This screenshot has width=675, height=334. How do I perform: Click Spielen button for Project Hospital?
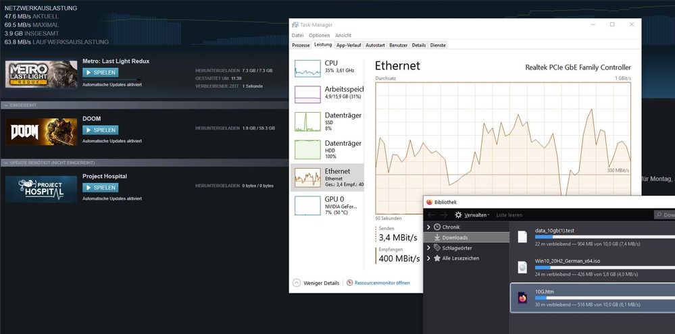click(x=100, y=188)
